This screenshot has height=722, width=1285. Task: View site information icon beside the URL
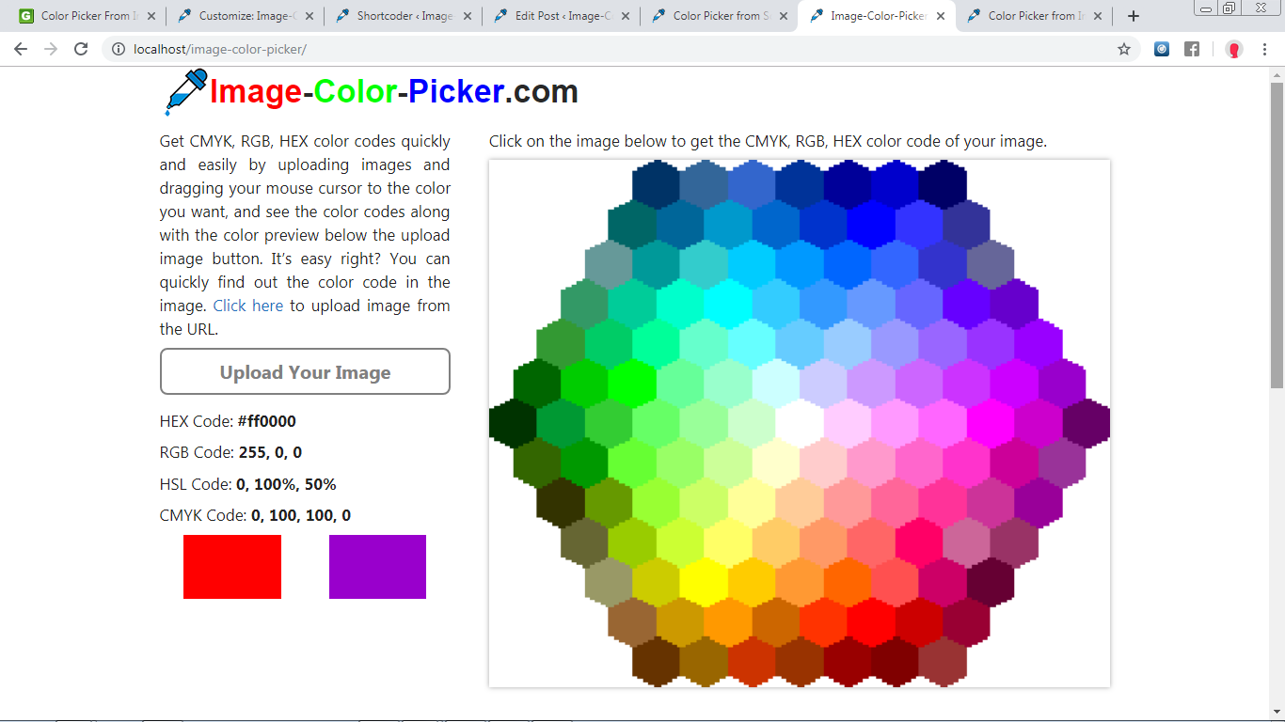pos(119,49)
